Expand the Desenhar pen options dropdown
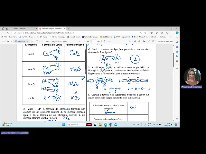206x154 pixels. click(27, 41)
